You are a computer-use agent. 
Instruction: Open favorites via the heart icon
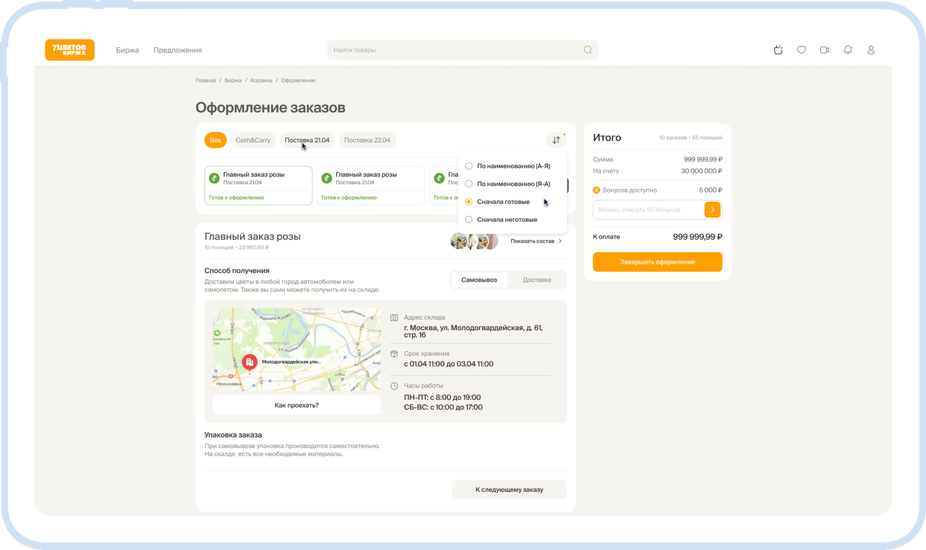tap(801, 50)
